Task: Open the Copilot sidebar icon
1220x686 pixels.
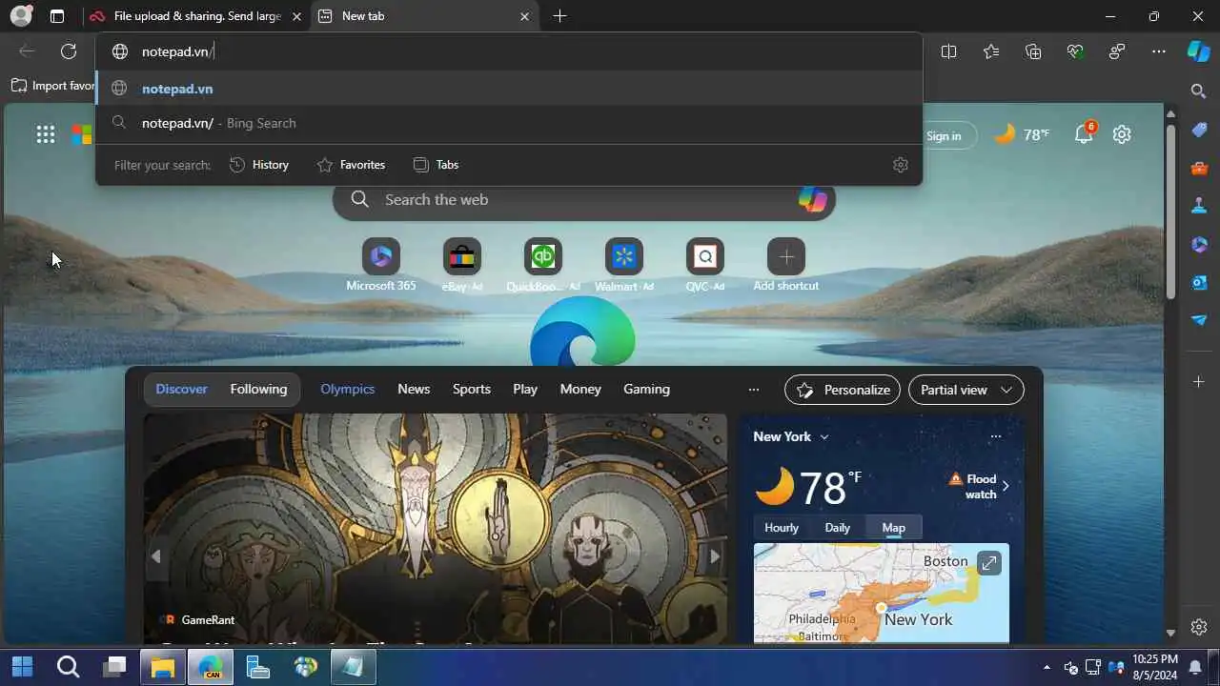Action: (1199, 51)
